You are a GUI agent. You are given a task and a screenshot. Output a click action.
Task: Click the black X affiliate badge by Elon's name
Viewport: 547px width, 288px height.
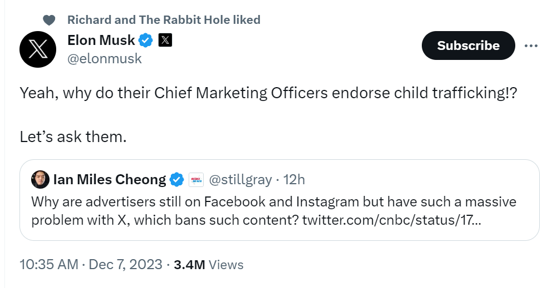[165, 41]
